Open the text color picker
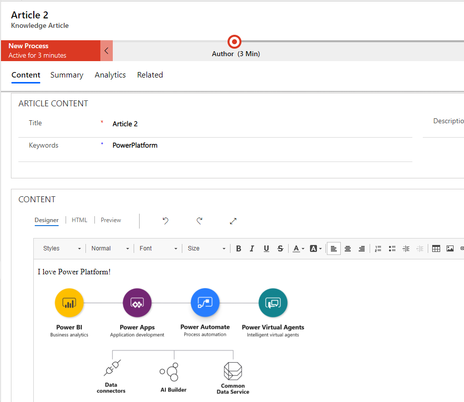 point(298,248)
